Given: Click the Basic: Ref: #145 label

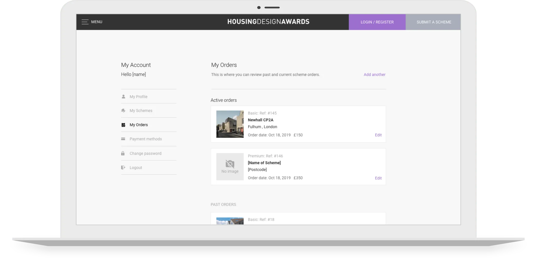Looking at the screenshot, I should click(262, 113).
